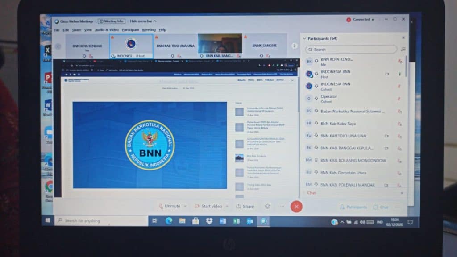Select BNN KAB TOJO UNA UNA thumbnail
The image size is (457, 257).
click(x=175, y=46)
